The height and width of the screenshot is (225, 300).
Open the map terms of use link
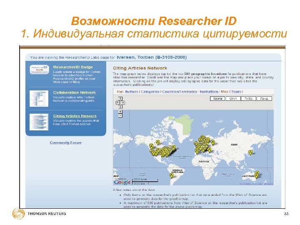tap(256, 184)
